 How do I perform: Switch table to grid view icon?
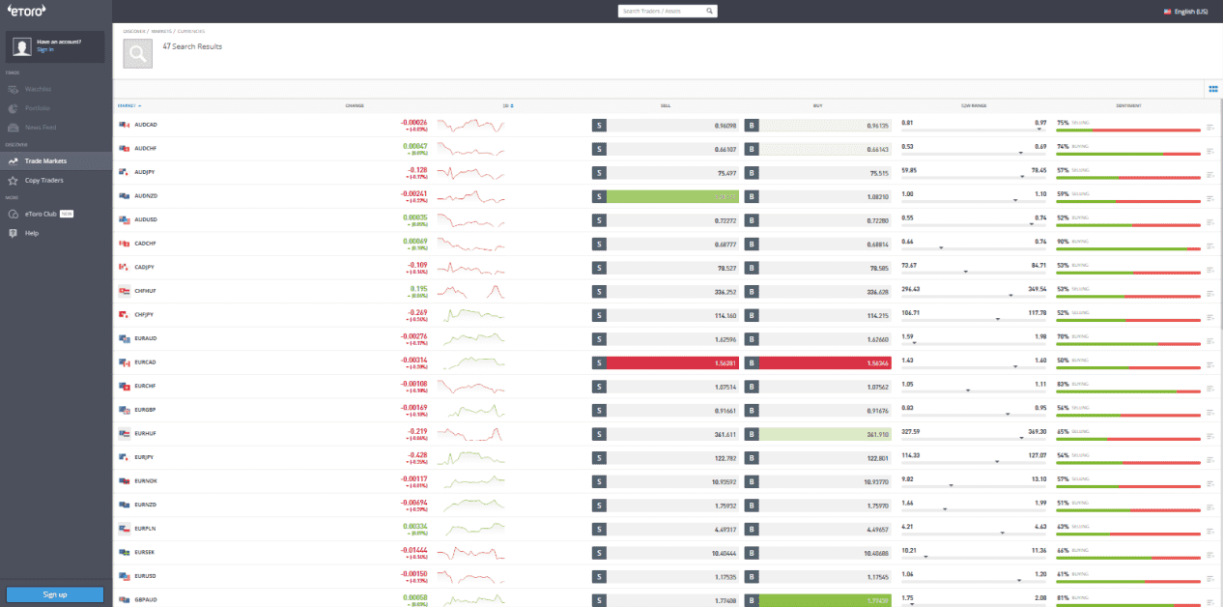[1213, 88]
